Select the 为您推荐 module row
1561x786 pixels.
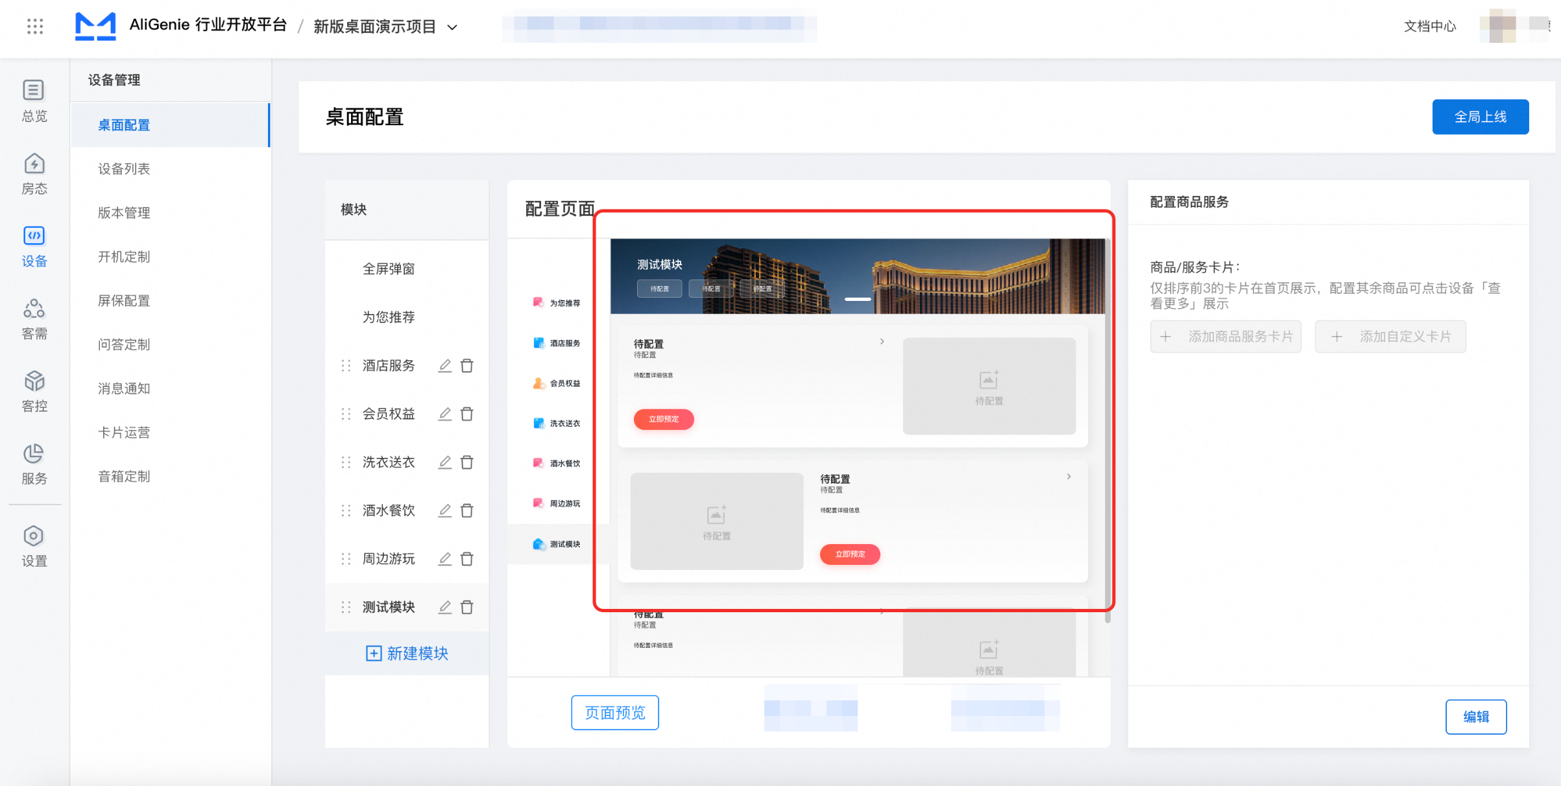407,317
